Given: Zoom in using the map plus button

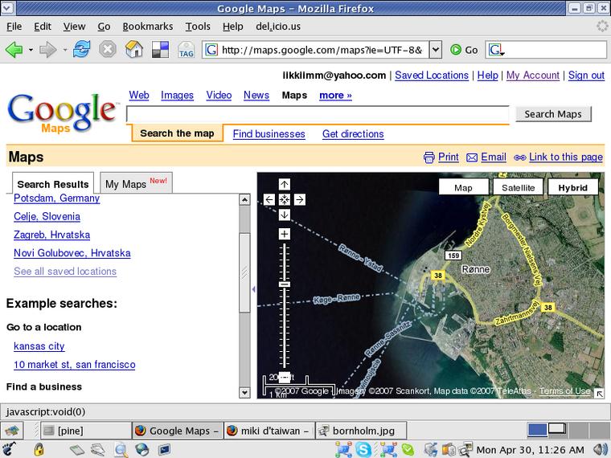Looking at the screenshot, I should 284,234.
